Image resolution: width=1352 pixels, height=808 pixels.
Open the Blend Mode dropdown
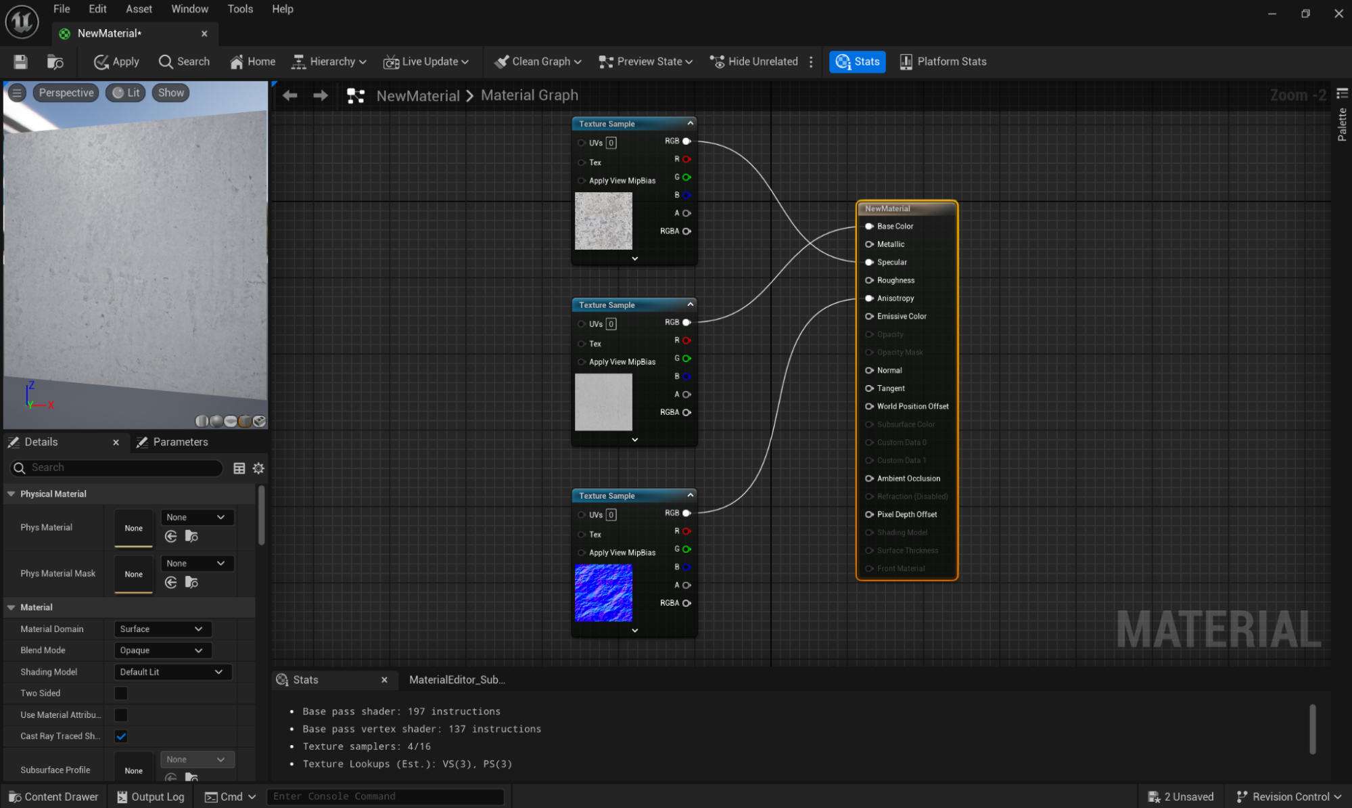[x=162, y=650]
